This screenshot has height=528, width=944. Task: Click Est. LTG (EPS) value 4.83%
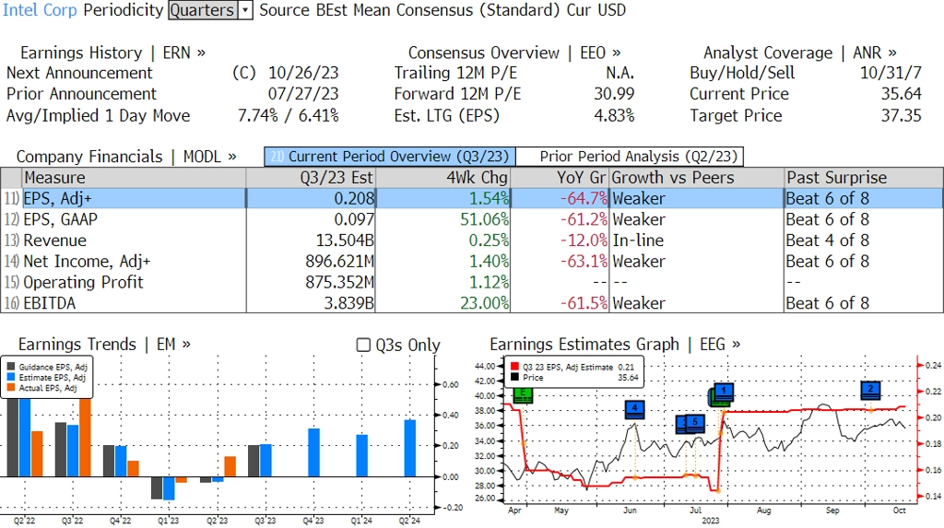(x=614, y=115)
